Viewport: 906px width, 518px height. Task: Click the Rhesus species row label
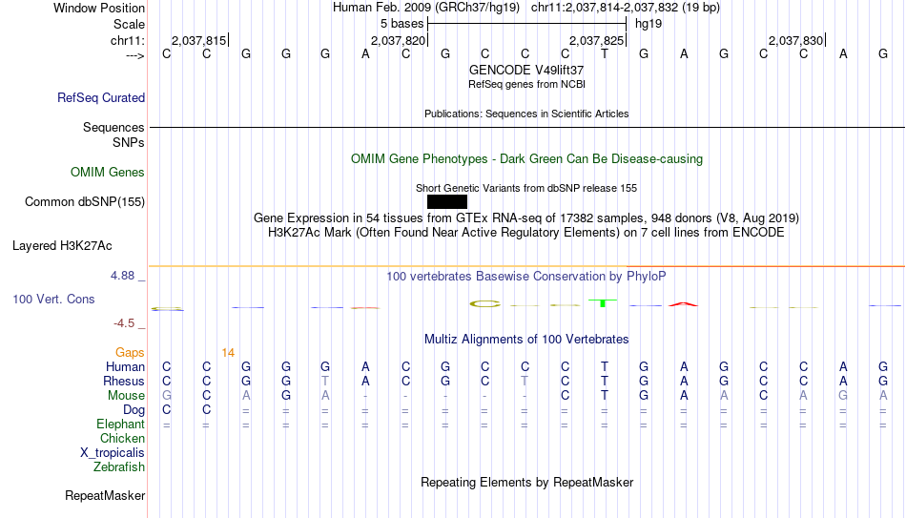coord(124,381)
